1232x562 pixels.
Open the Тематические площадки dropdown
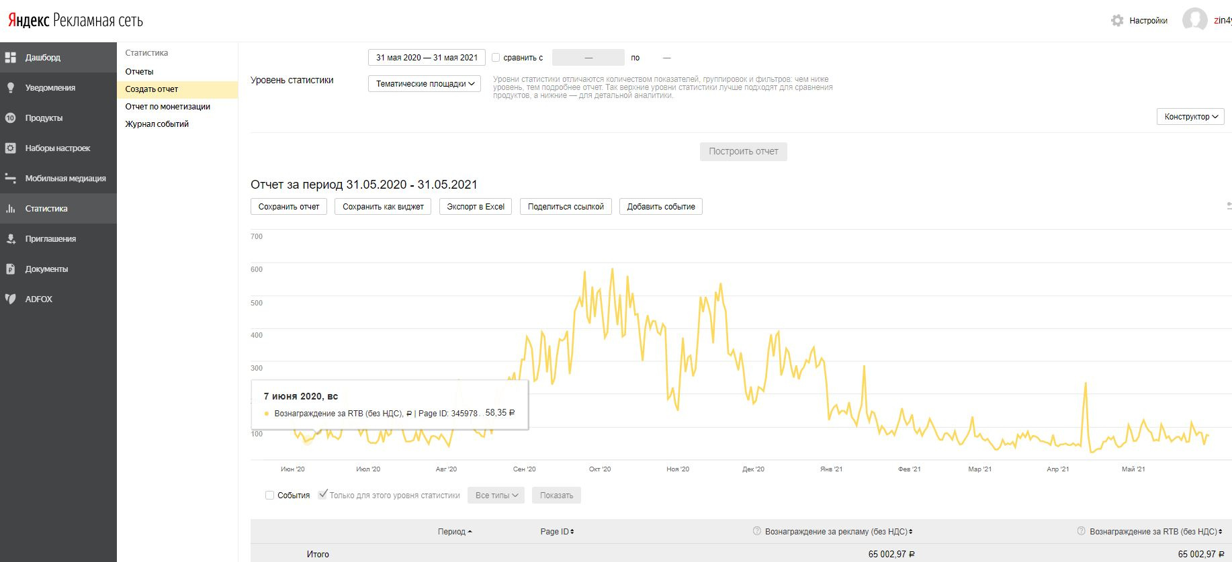(x=425, y=84)
